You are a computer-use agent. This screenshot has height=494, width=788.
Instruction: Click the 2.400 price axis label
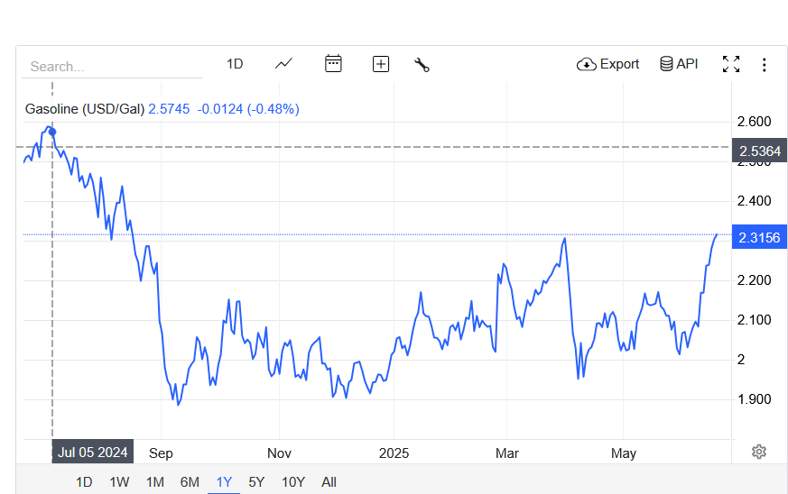pyautogui.click(x=754, y=201)
